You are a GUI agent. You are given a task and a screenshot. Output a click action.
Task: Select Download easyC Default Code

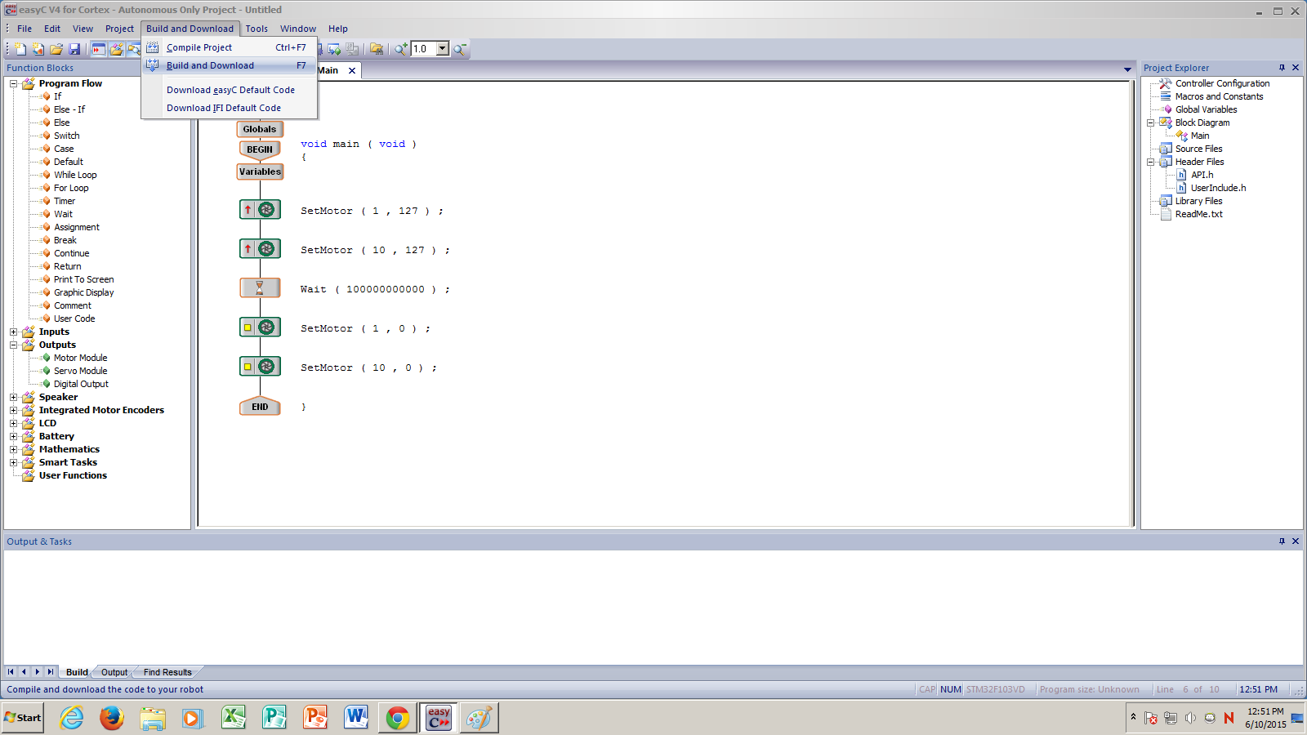click(x=230, y=90)
